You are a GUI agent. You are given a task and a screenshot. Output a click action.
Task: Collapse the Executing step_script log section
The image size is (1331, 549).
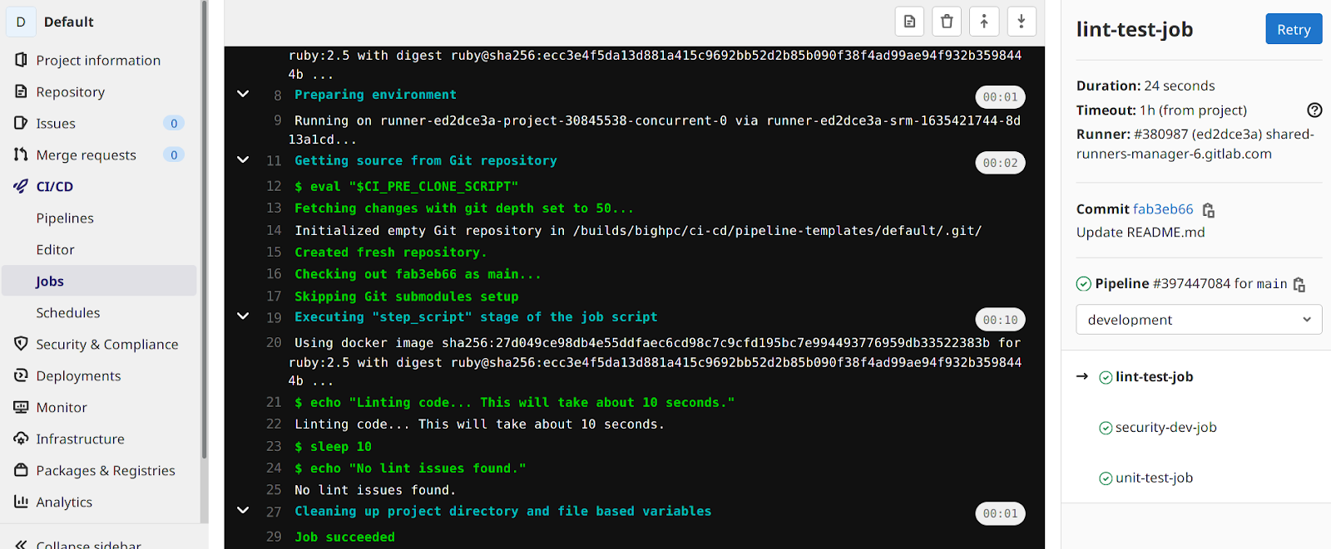[243, 316]
